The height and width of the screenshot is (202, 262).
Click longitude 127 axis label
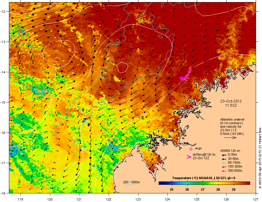256,199
